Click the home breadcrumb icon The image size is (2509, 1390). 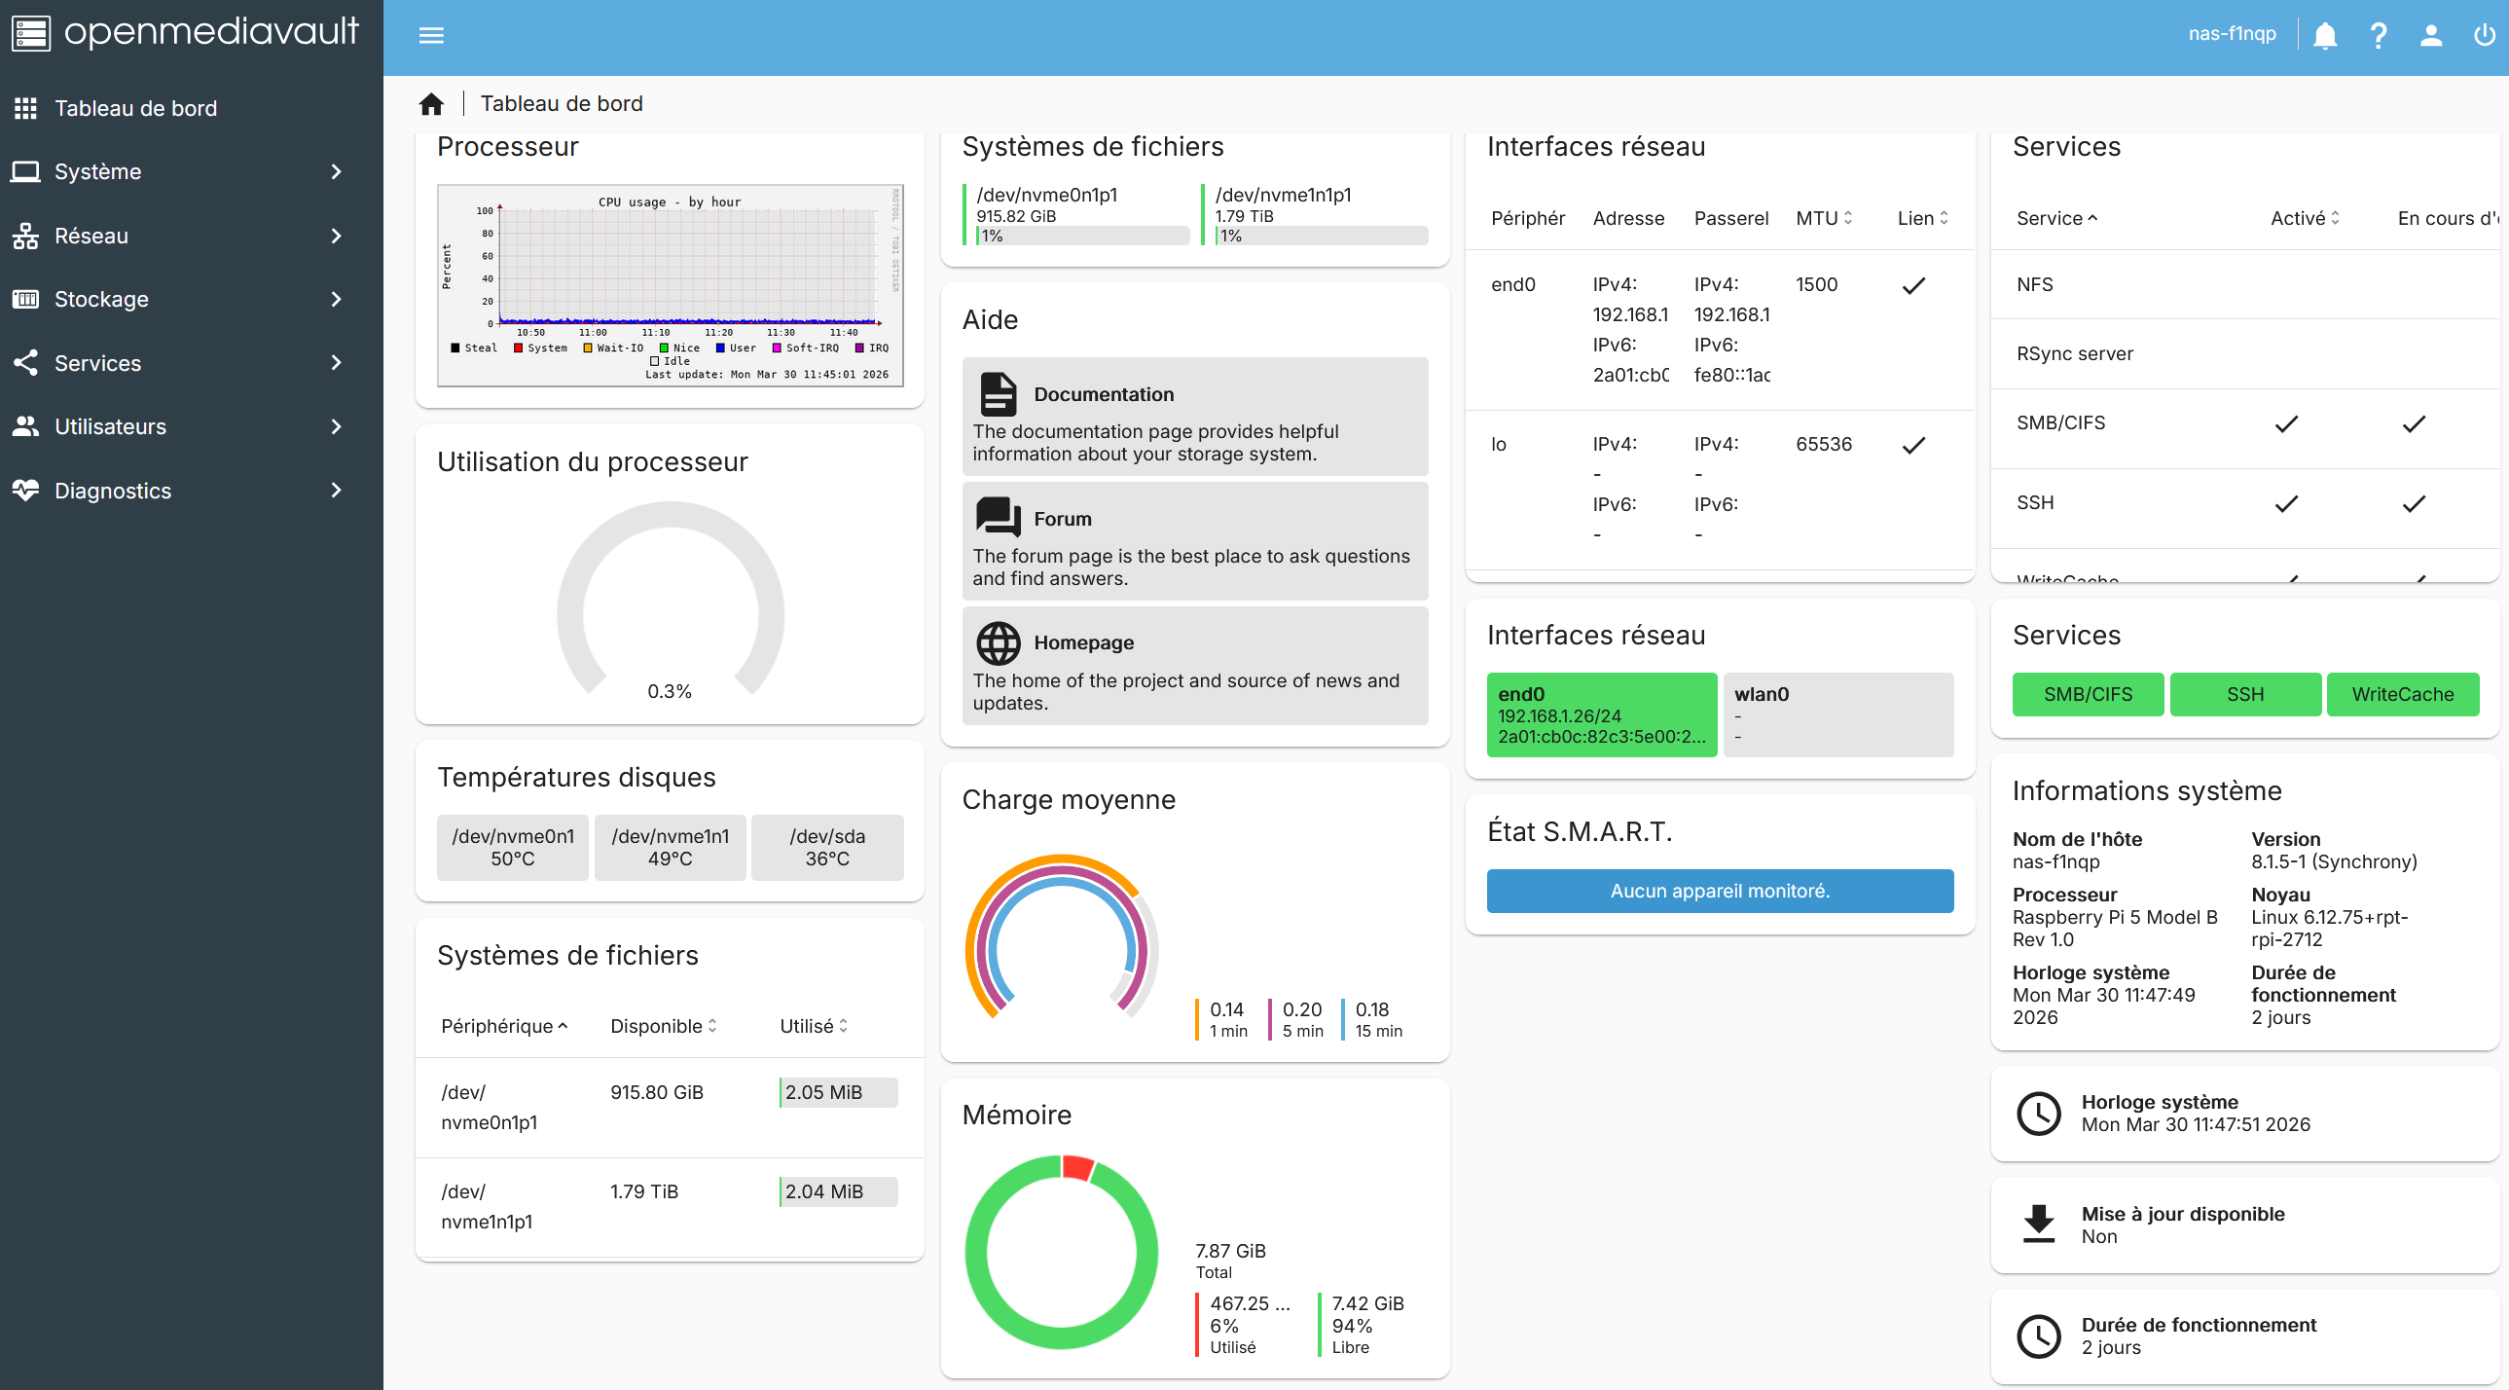[x=430, y=104]
